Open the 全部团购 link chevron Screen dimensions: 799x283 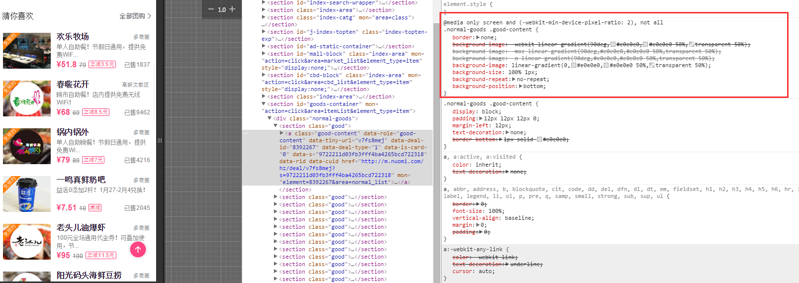[149, 16]
